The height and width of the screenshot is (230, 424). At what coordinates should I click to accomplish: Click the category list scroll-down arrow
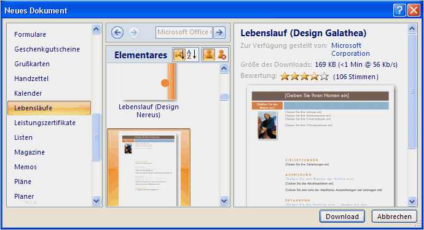[x=96, y=201]
